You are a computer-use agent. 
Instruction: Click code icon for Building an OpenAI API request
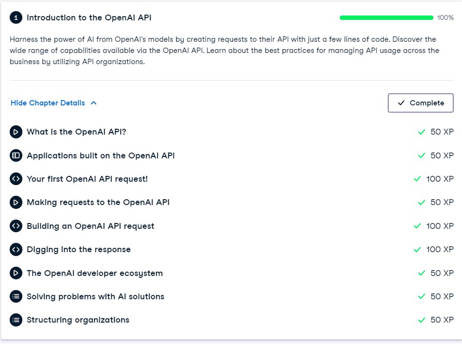point(16,226)
